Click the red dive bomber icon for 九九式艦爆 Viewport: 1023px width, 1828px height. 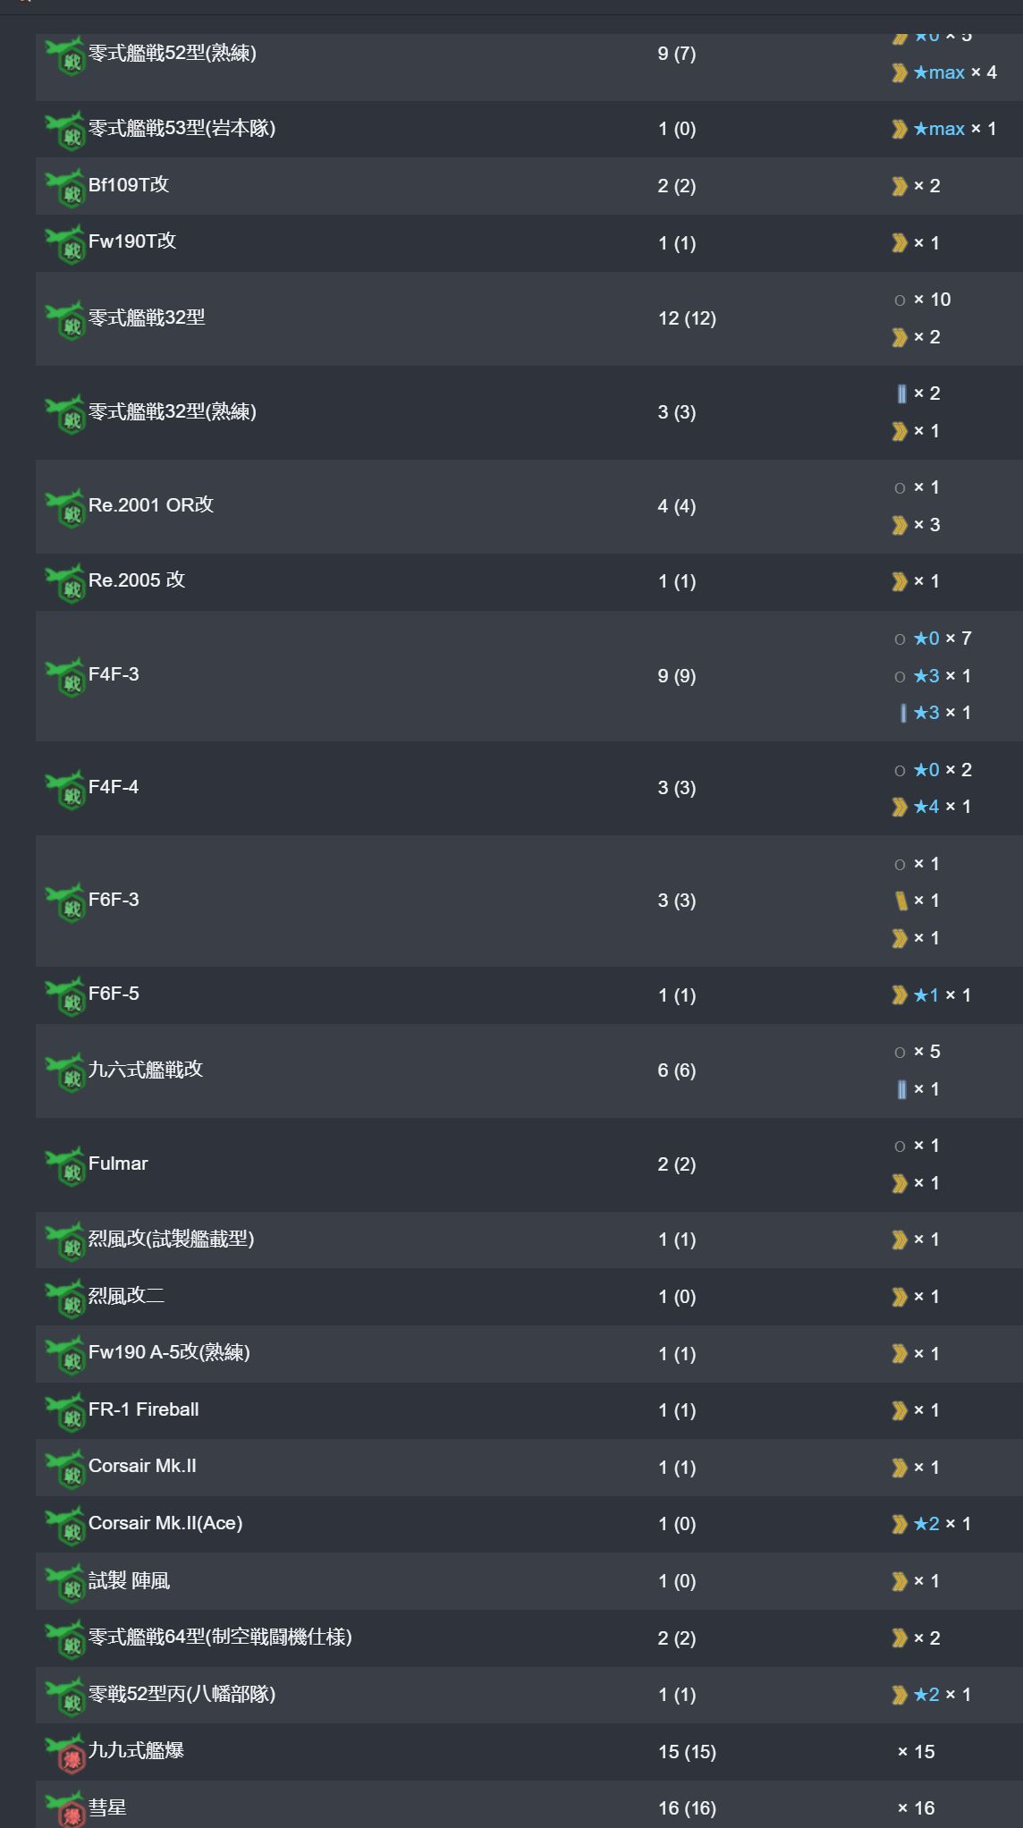pyautogui.click(x=65, y=1753)
